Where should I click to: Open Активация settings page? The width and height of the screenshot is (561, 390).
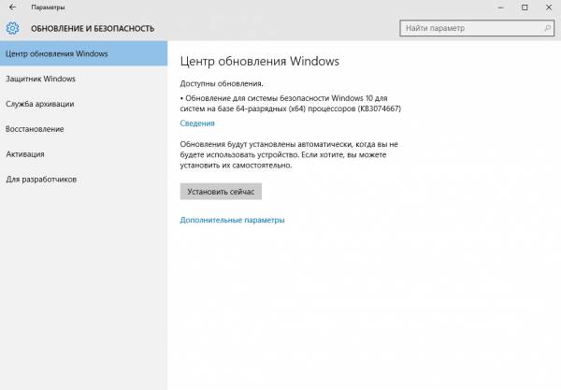pos(83,154)
